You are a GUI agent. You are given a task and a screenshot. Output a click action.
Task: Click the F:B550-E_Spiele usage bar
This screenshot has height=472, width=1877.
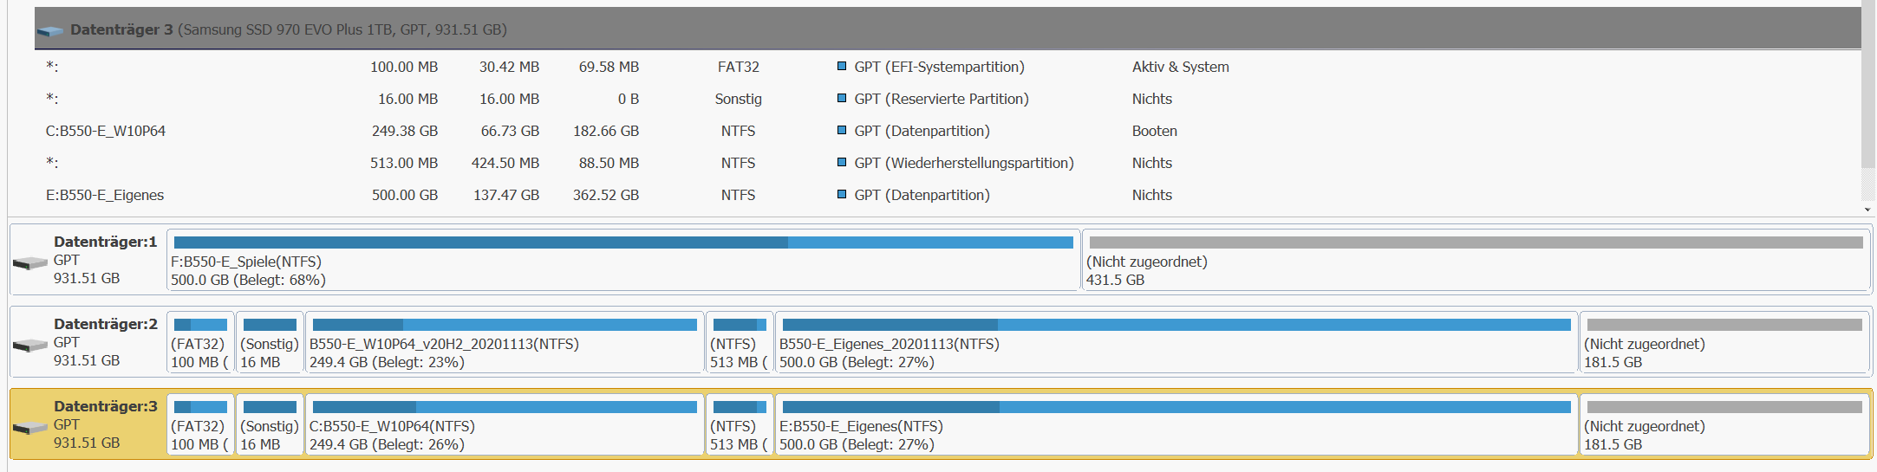tap(623, 242)
